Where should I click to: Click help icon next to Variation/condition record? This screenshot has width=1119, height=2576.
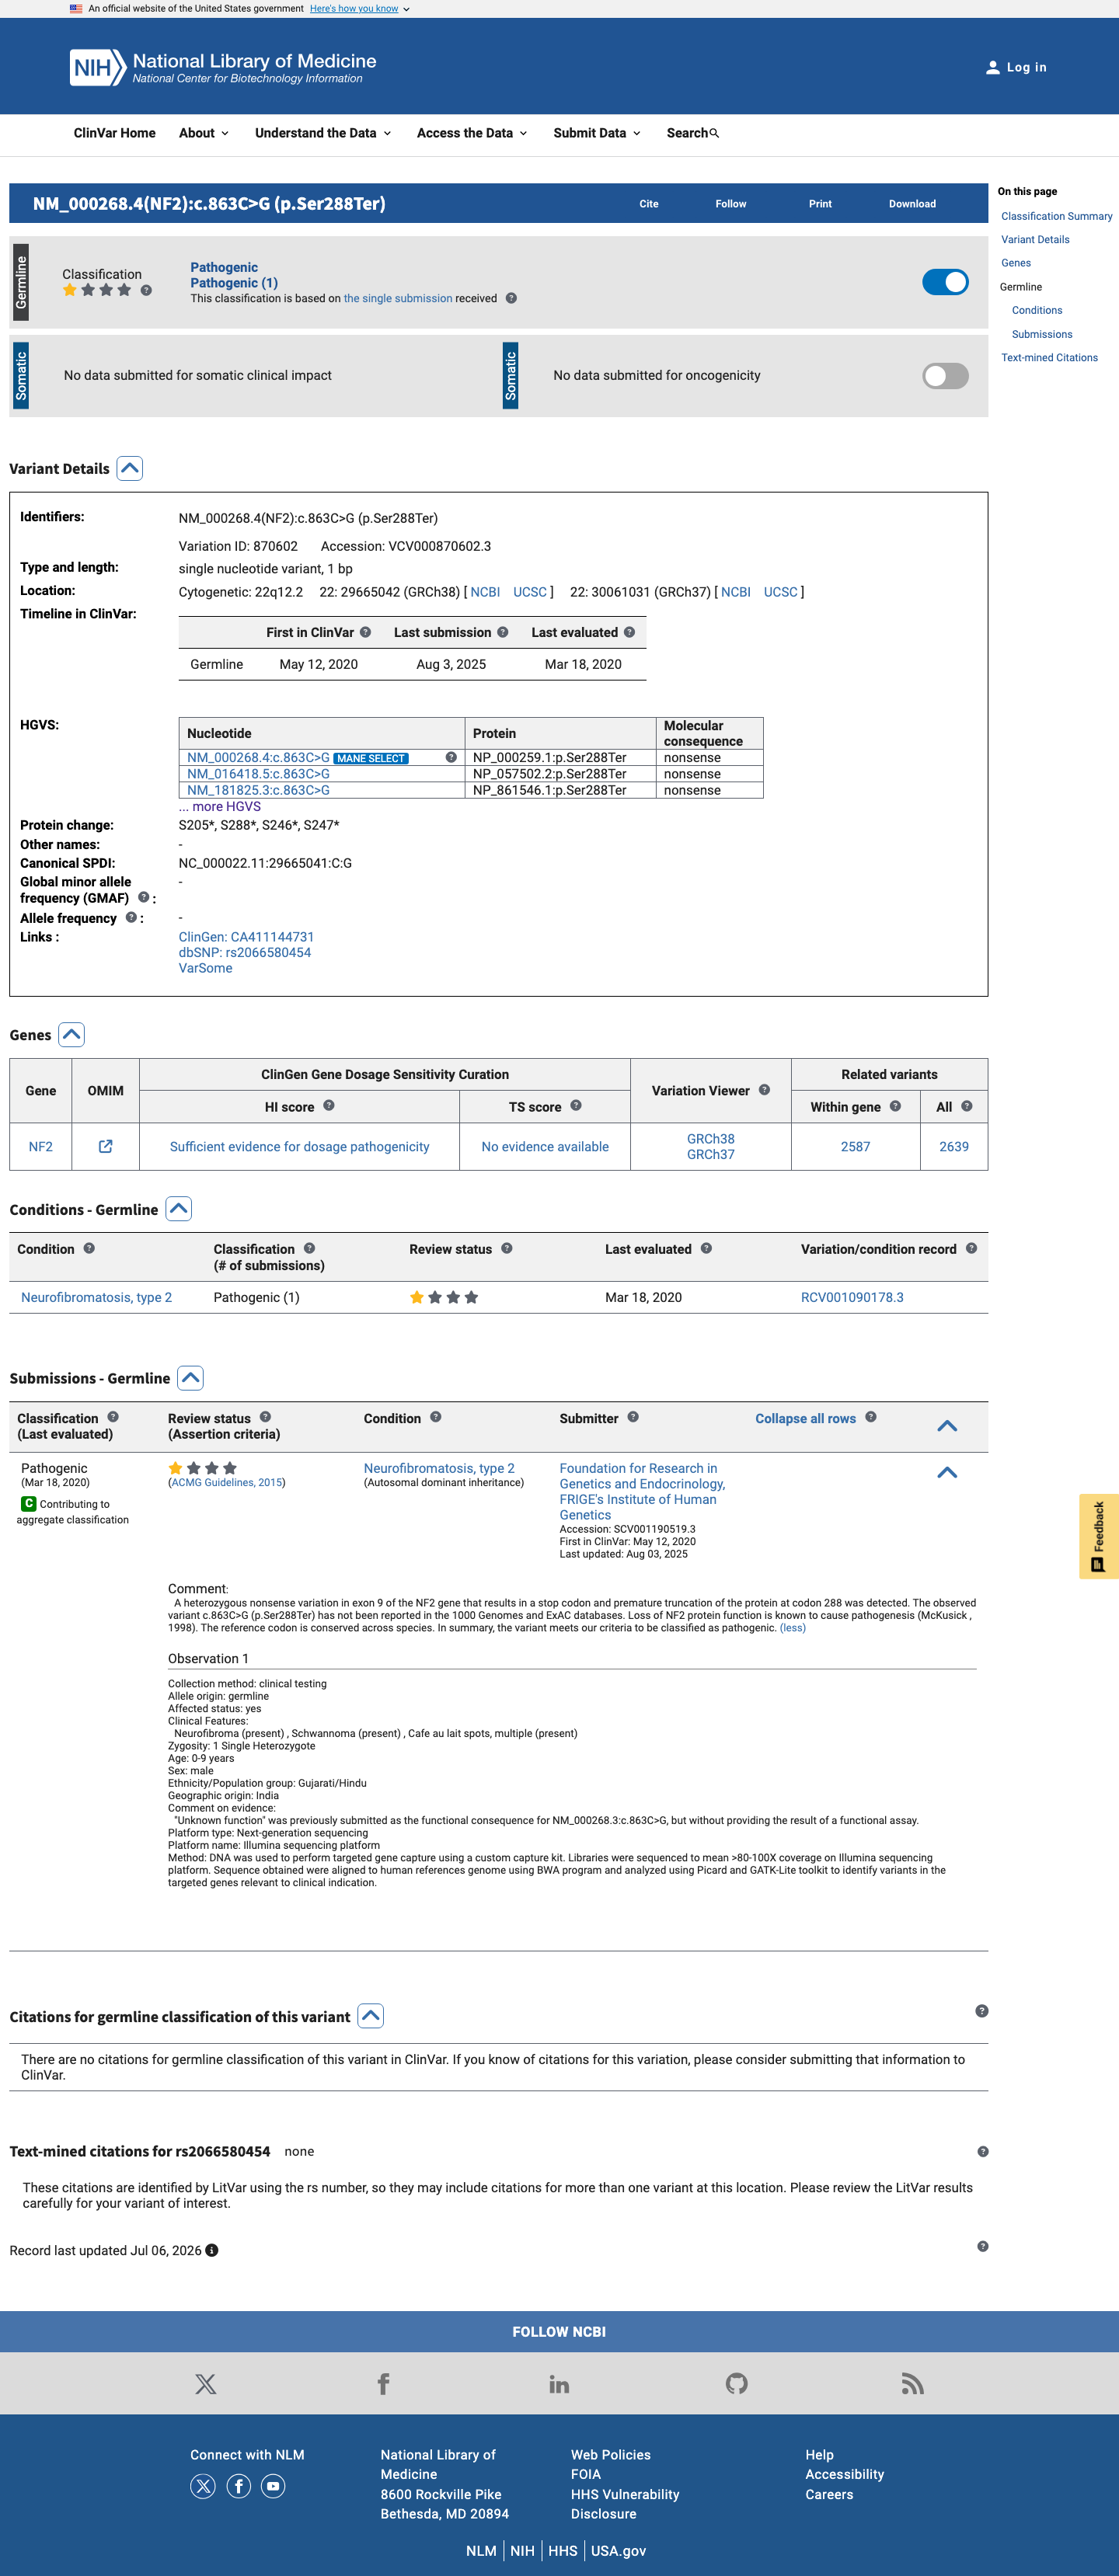(x=971, y=1248)
